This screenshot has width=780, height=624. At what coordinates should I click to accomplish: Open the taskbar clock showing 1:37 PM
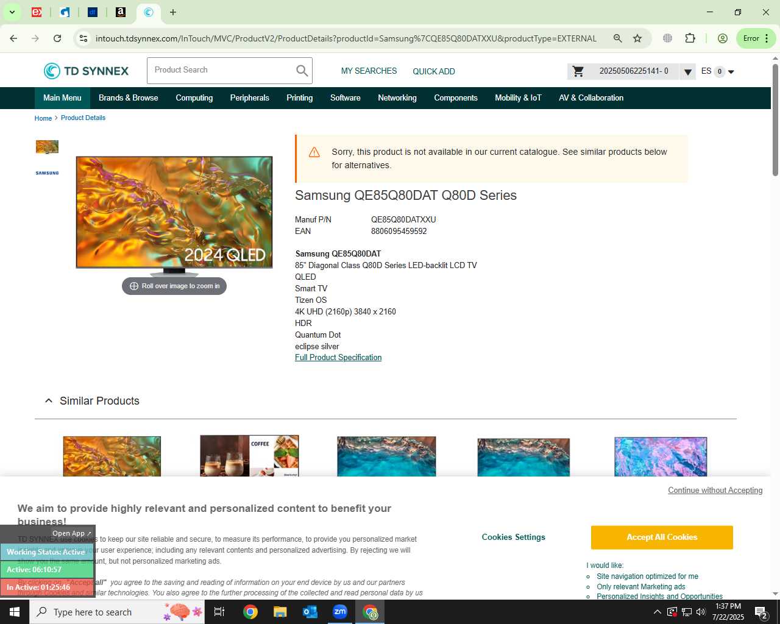pos(728,612)
